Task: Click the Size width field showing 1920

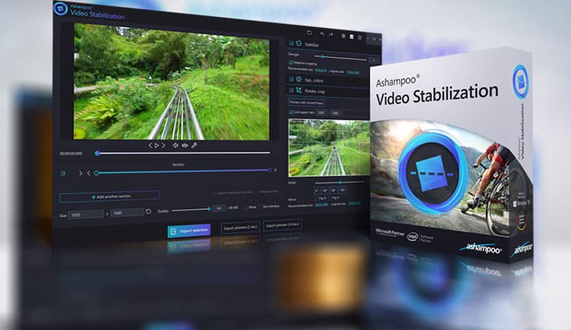Action: (x=86, y=215)
